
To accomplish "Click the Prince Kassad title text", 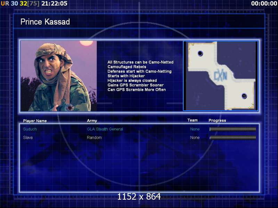I will pos(45,22).
